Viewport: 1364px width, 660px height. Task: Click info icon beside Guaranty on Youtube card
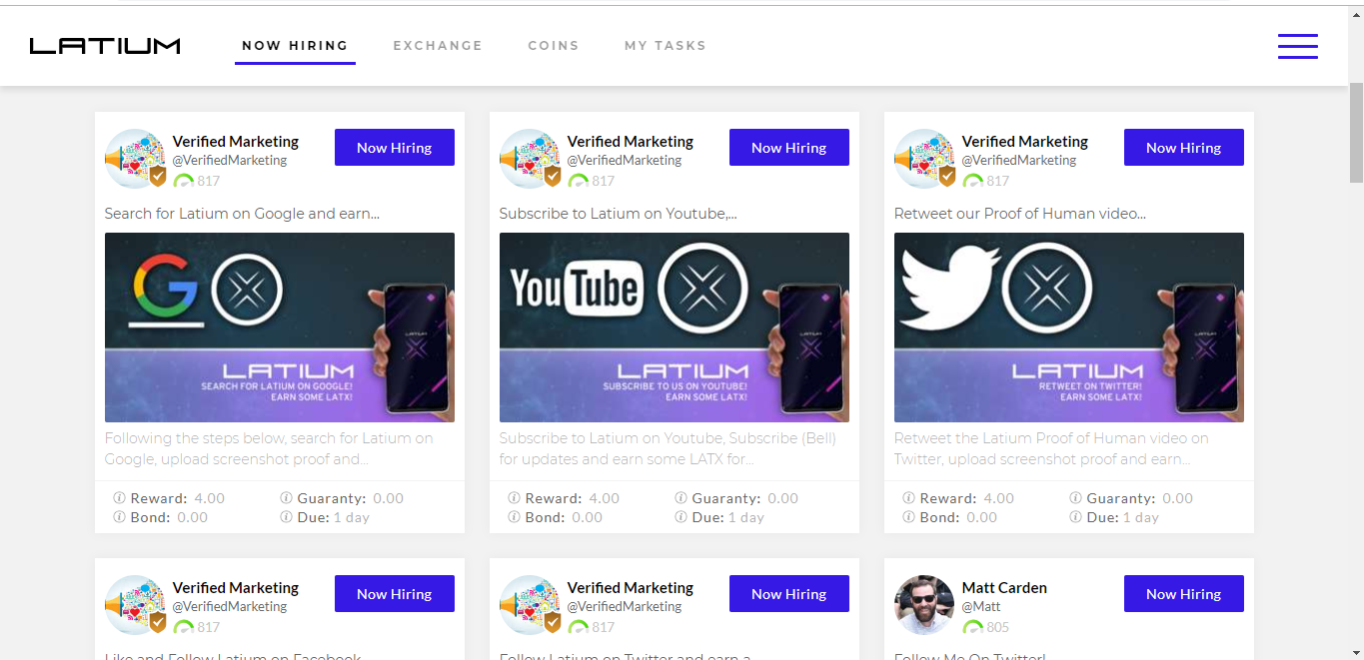coord(681,498)
